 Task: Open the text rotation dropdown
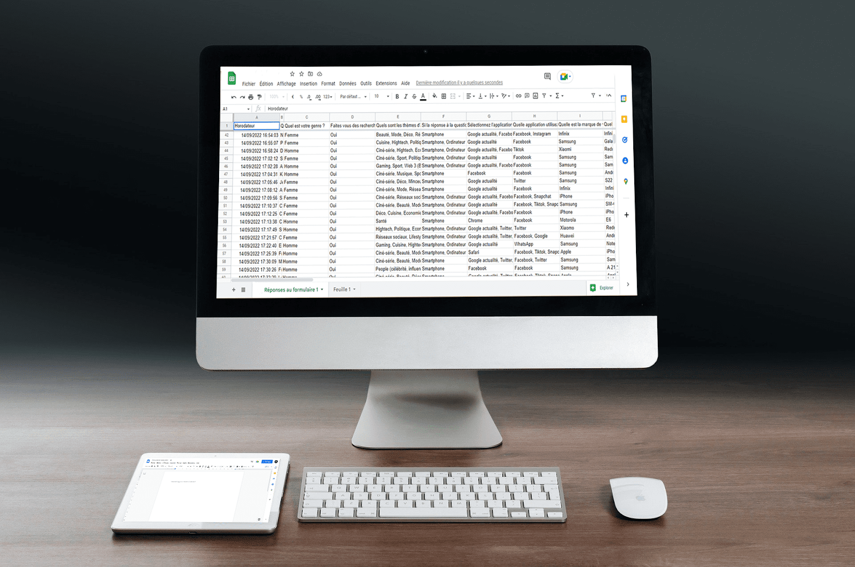click(x=506, y=96)
